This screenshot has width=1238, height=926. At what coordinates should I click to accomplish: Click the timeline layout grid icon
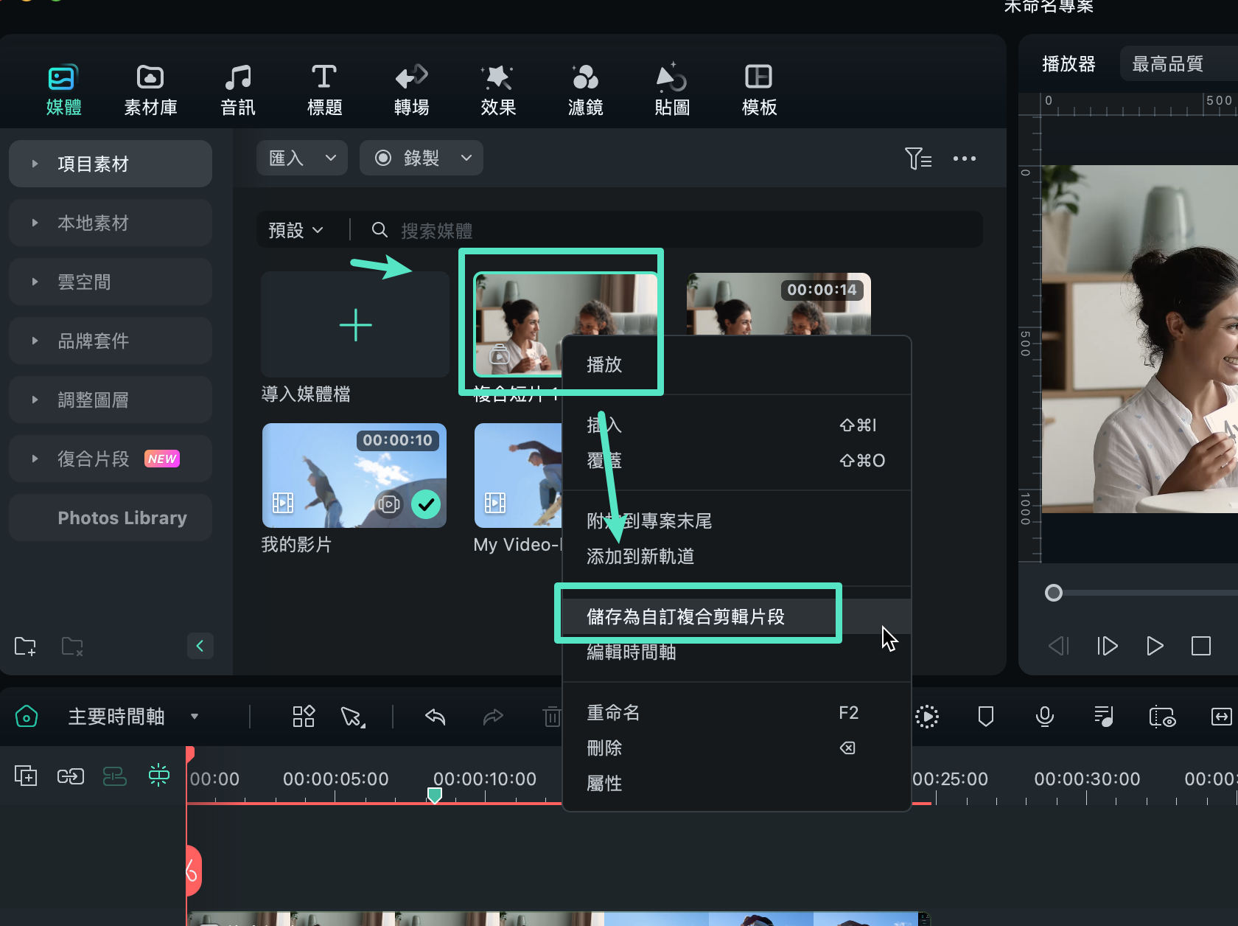point(304,716)
